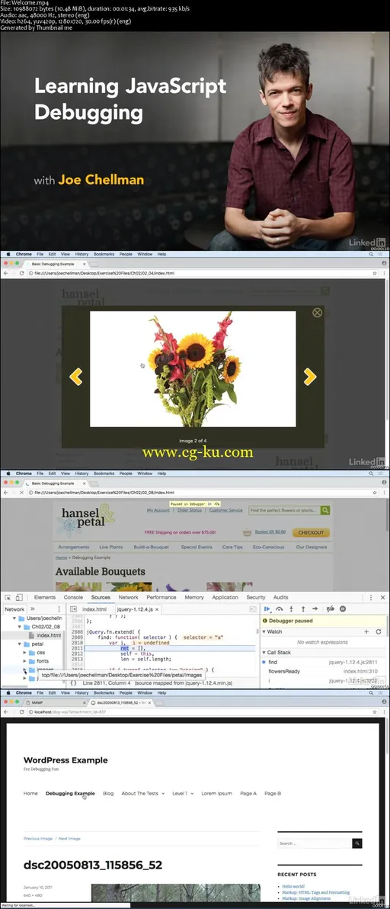The image size is (390, 909).
Task: Close the DevTools panel with its X
Action: click(x=382, y=597)
